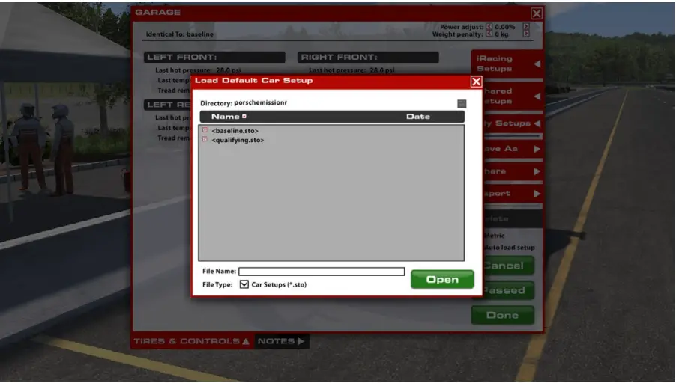
Task: Close the Garage window
Action: point(537,13)
